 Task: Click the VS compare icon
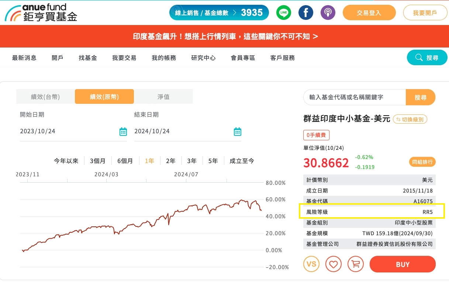coord(311,264)
